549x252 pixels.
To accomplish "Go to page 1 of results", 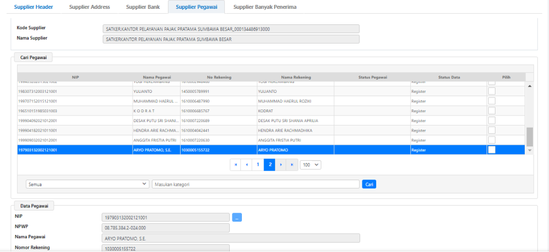I will pyautogui.click(x=257, y=165).
